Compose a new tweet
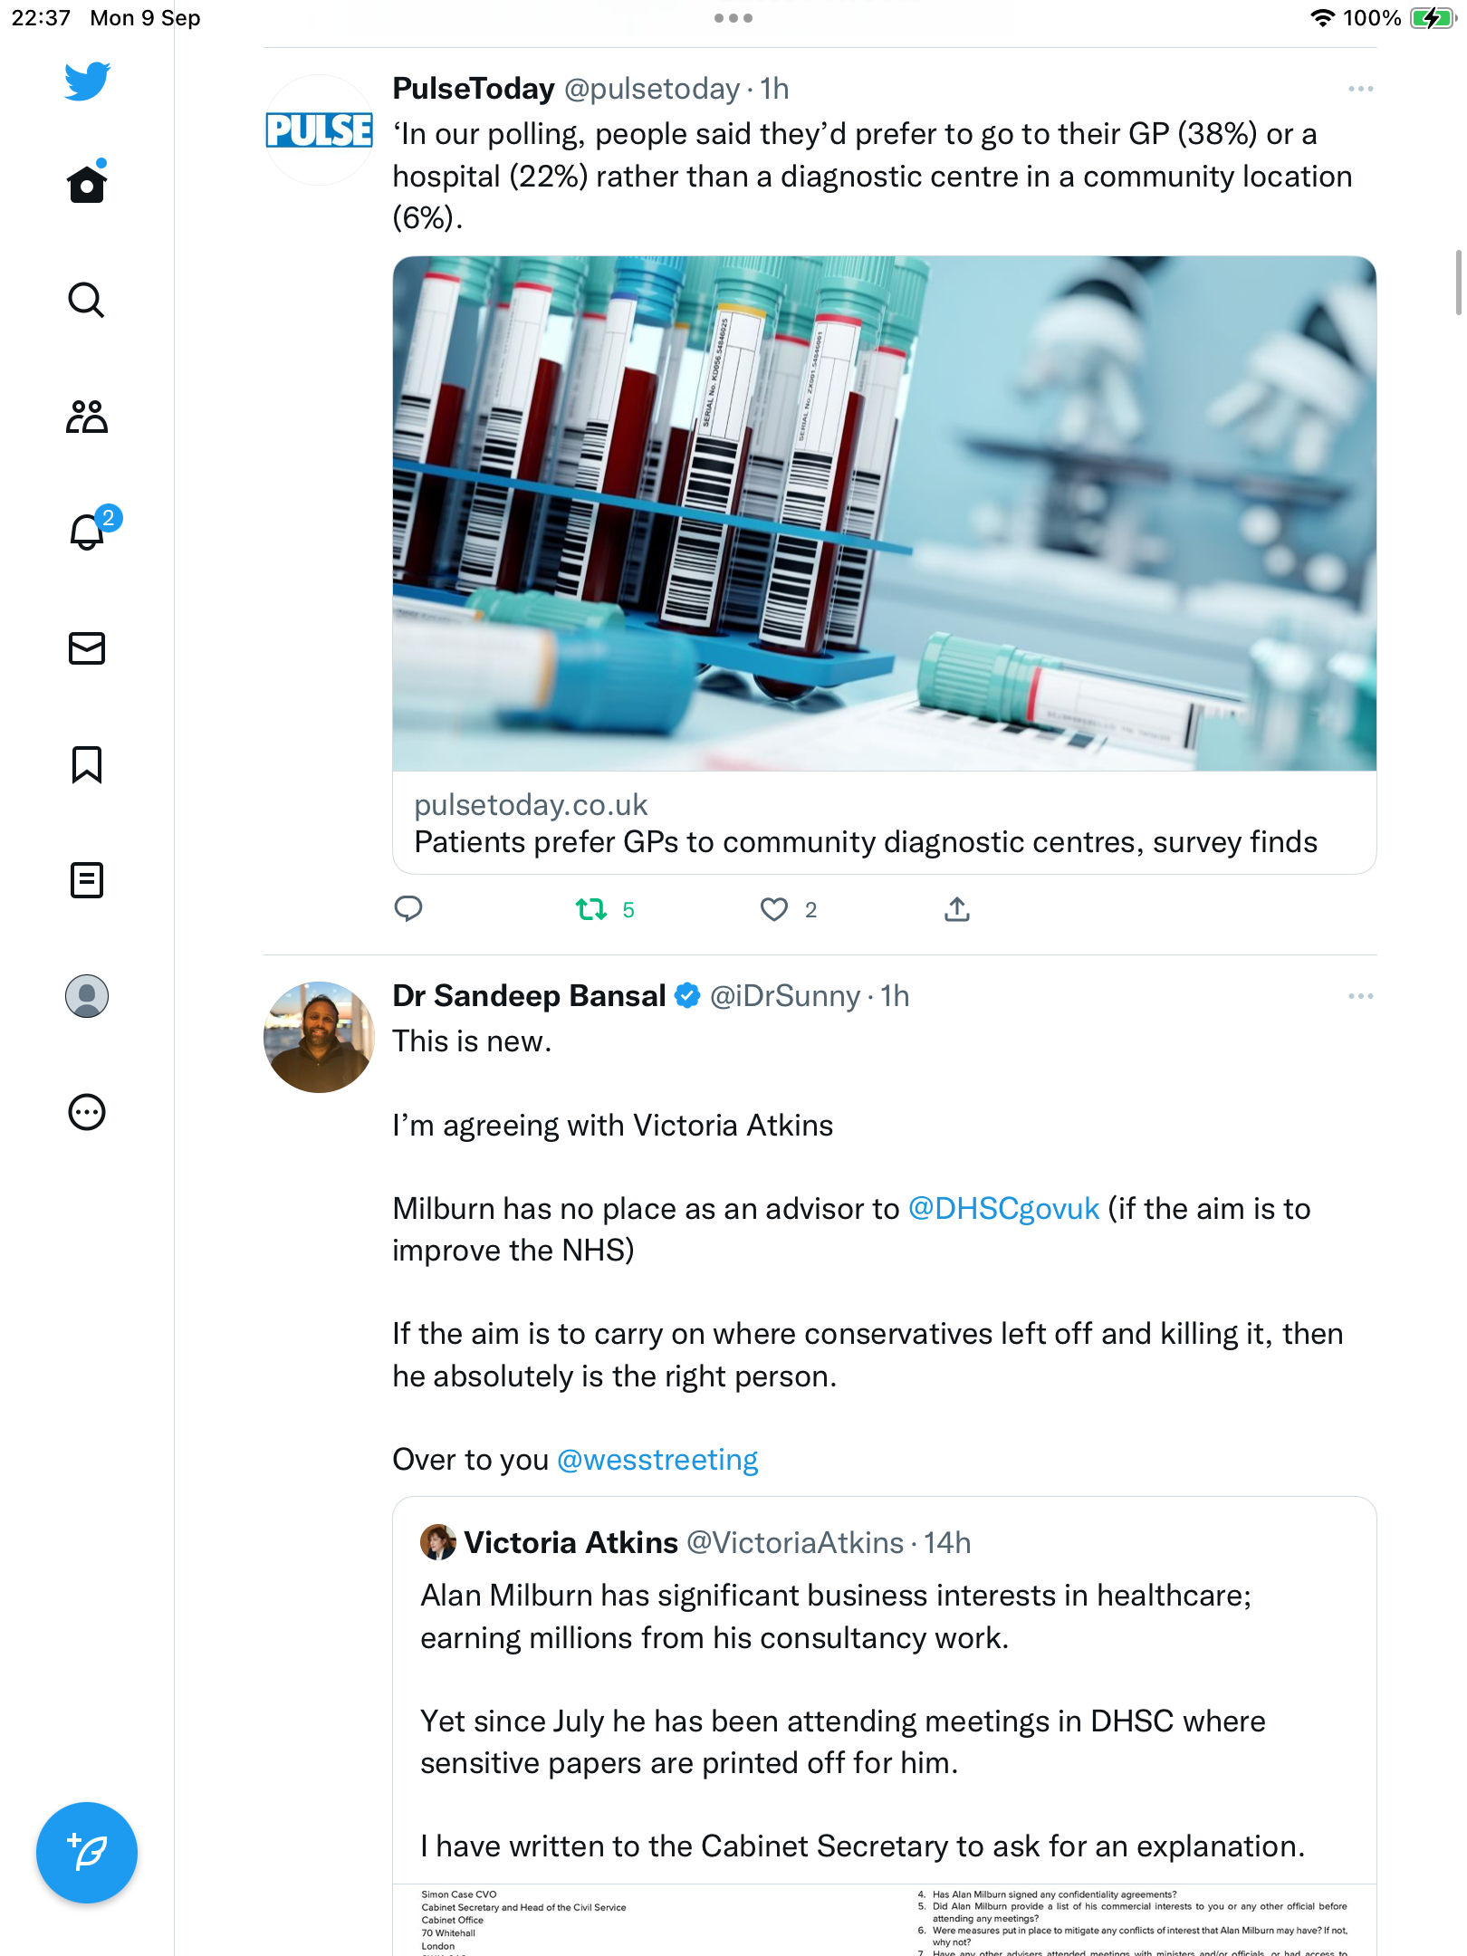The height and width of the screenshot is (1956, 1467). tap(87, 1852)
